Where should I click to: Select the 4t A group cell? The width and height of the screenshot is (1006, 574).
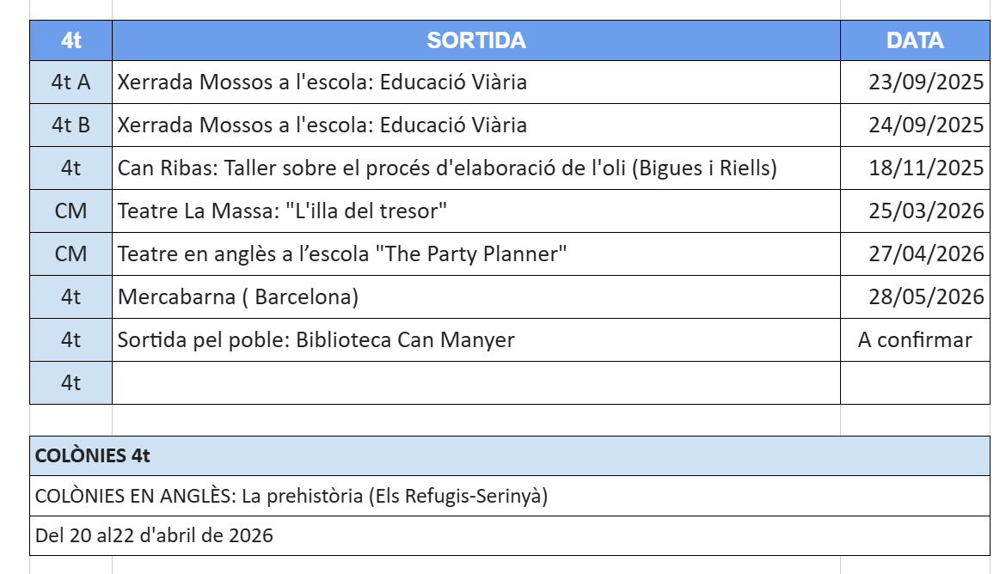(71, 82)
